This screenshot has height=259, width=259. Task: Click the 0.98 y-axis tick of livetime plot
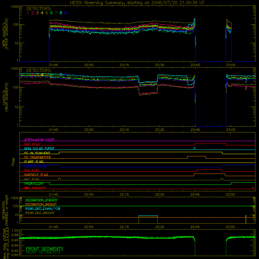pos(15,235)
